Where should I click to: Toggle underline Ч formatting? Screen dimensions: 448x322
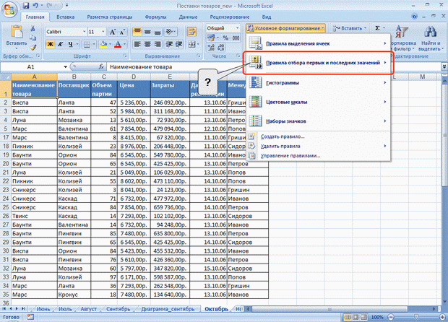click(x=70, y=44)
